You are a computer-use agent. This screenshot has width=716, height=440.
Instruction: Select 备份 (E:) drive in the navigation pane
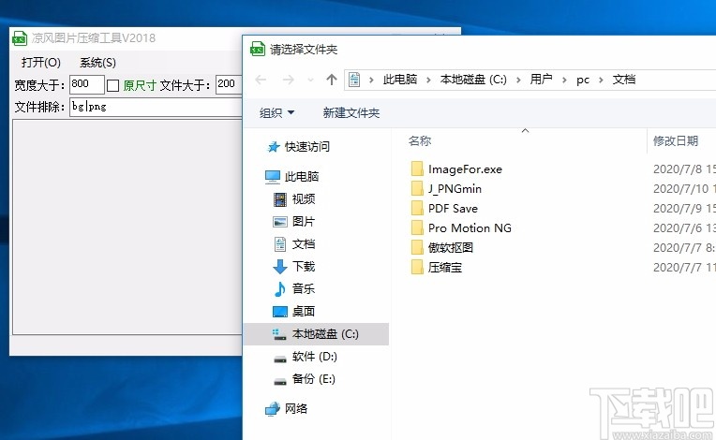(x=305, y=379)
